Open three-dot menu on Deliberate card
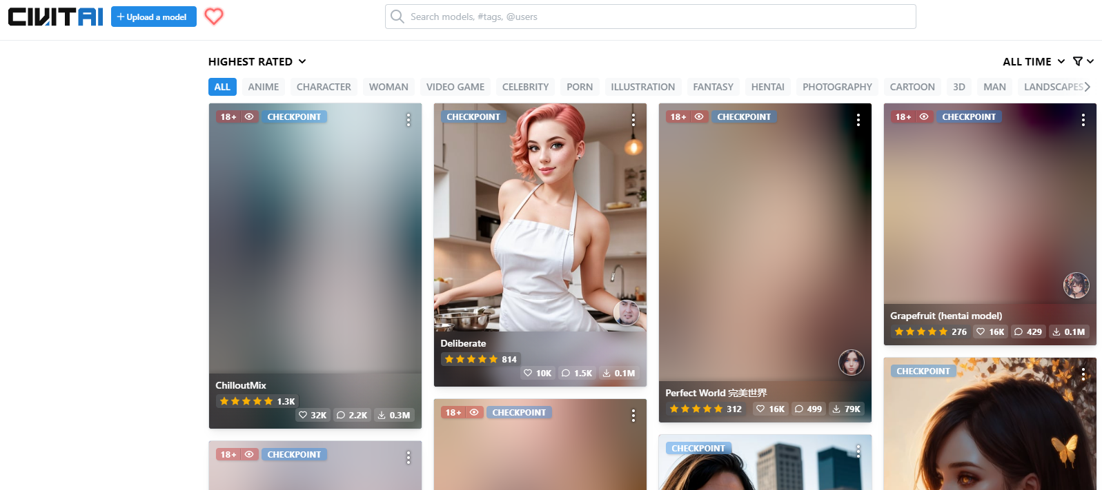1102x490 pixels. (633, 120)
